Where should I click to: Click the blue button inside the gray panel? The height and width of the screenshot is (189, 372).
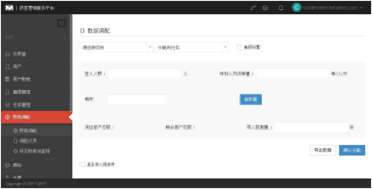[x=251, y=99]
